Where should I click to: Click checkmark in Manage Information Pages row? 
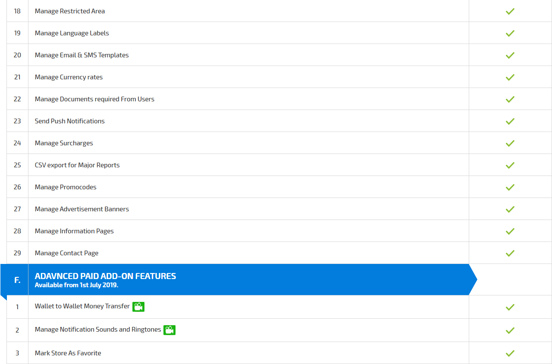(x=510, y=231)
